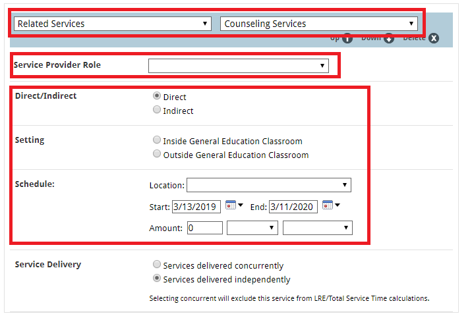The width and height of the screenshot is (472, 318).
Task: Click the Service Provider Role label
Action: point(57,65)
